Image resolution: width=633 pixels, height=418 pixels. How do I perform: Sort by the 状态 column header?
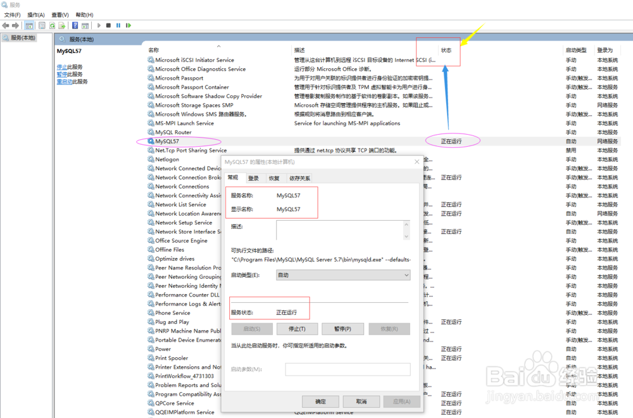point(446,50)
